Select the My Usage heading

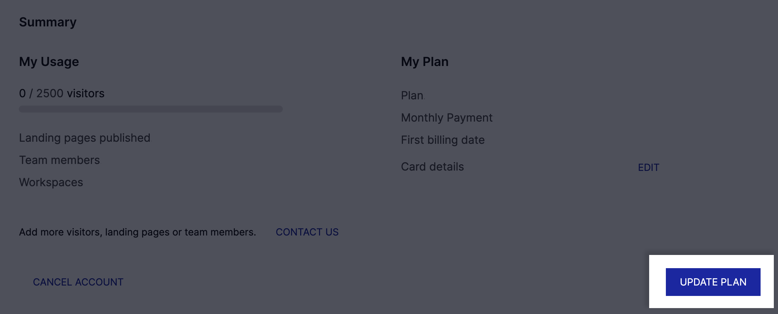click(x=49, y=62)
